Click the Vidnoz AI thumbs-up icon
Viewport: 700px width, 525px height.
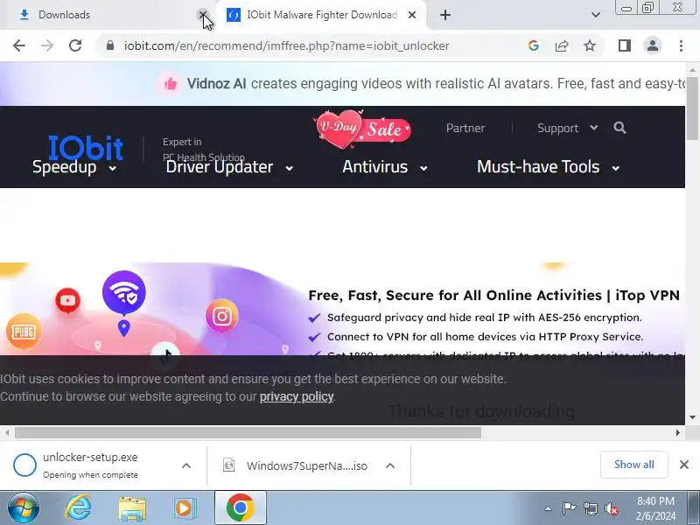(x=170, y=83)
